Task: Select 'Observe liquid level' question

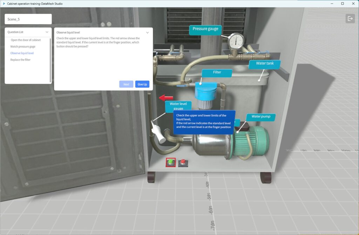Action: (22, 53)
